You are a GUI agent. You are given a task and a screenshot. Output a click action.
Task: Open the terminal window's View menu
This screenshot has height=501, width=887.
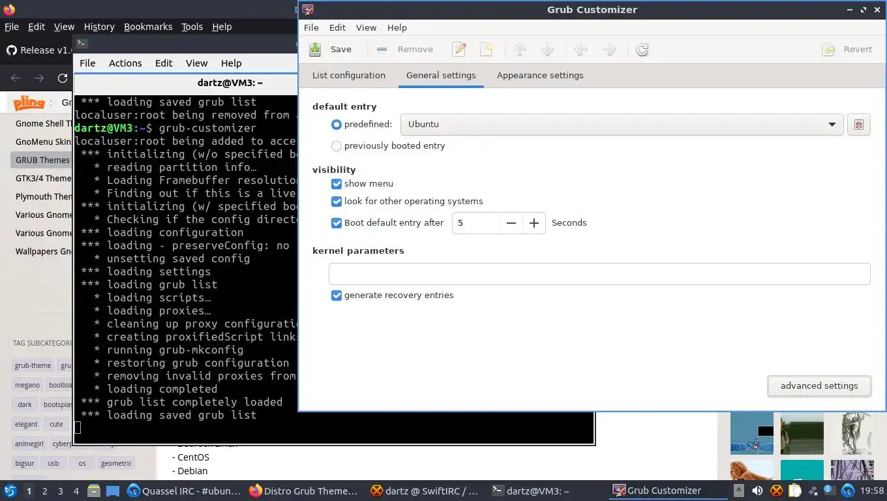pyautogui.click(x=196, y=63)
